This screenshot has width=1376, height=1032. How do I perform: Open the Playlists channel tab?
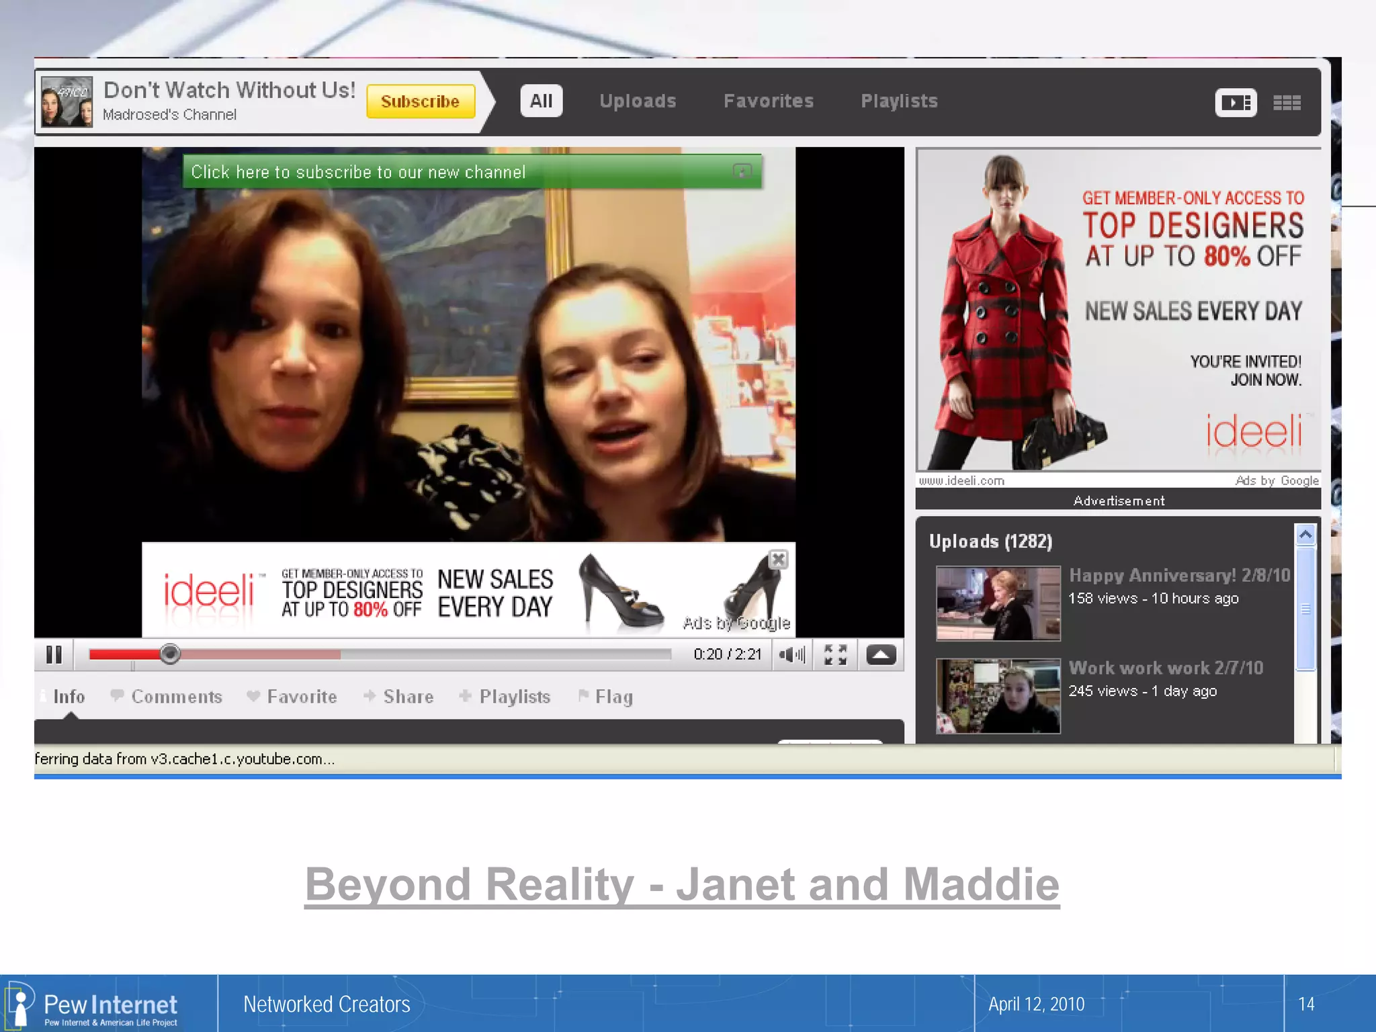[899, 101]
